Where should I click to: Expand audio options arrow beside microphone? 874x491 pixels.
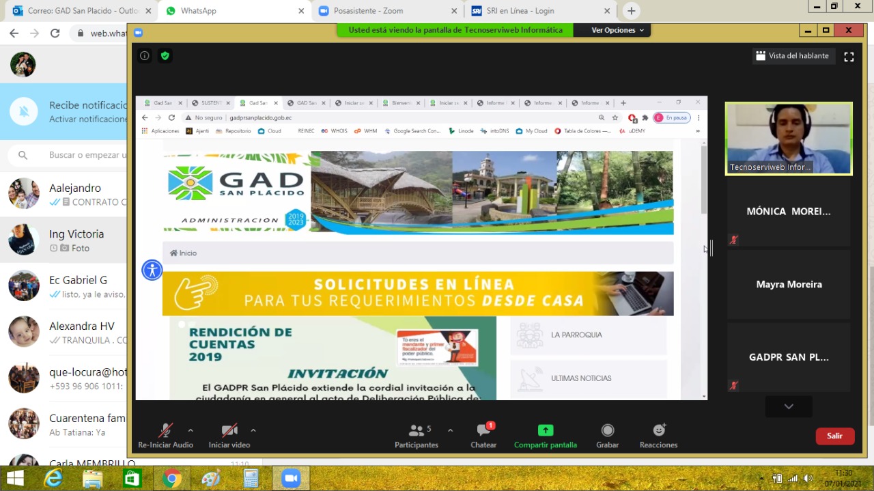pyautogui.click(x=191, y=430)
